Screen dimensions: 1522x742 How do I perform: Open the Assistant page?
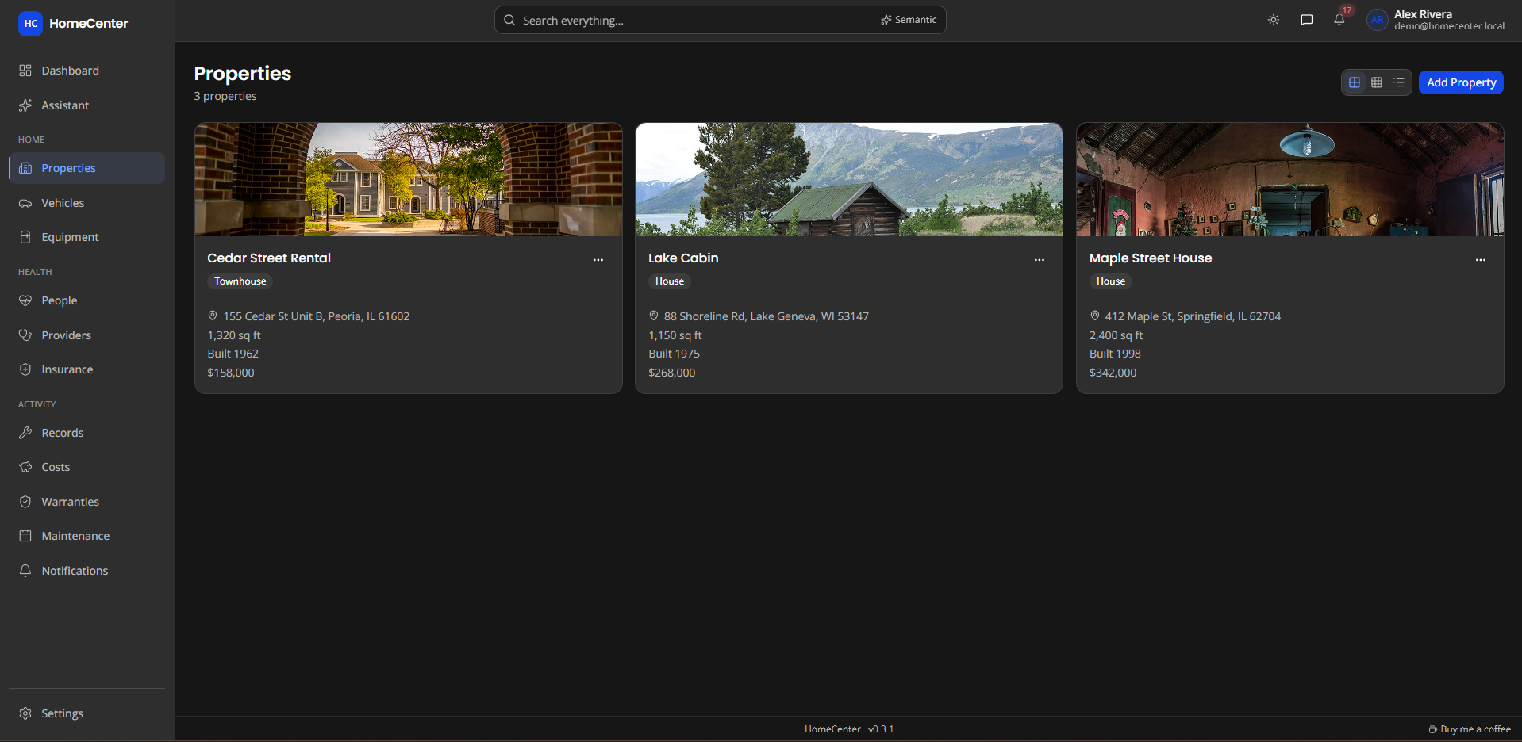(86, 105)
